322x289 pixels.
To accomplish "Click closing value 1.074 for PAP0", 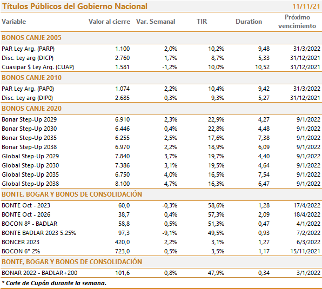I will pos(123,89).
